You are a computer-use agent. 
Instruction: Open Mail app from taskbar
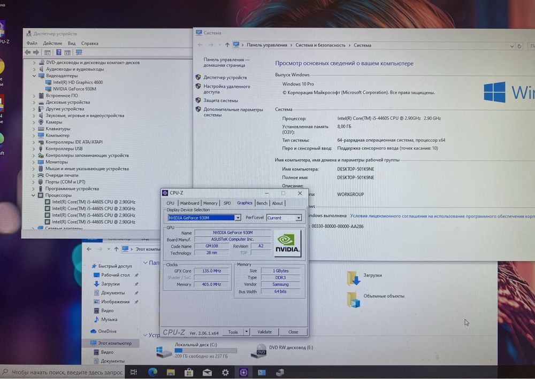(x=207, y=373)
